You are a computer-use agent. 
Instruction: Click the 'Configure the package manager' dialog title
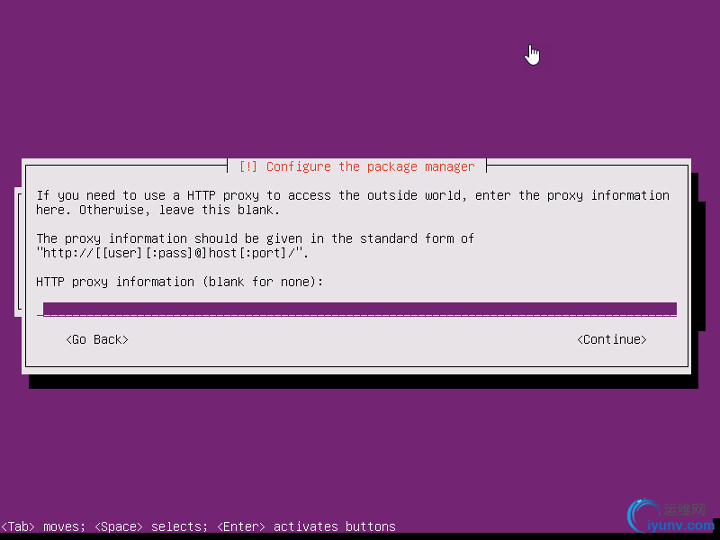(356, 166)
